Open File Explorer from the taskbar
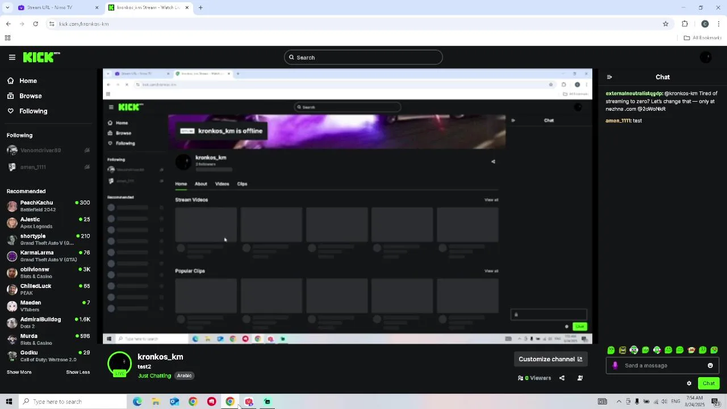The image size is (727, 409). (156, 402)
